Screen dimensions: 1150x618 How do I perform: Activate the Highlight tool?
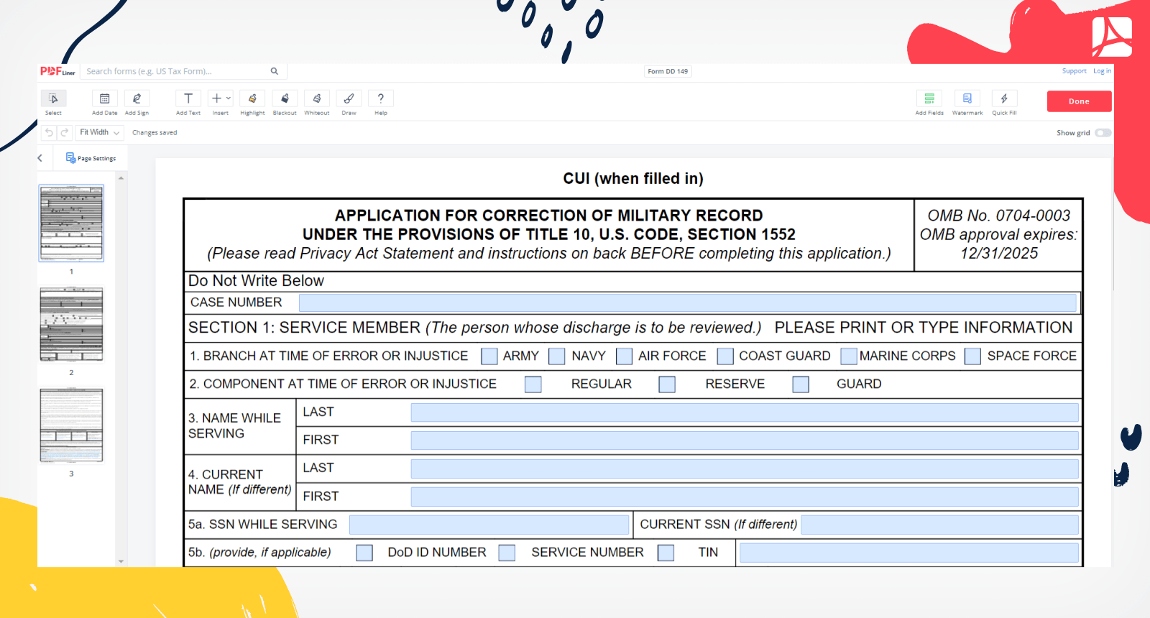coord(252,99)
